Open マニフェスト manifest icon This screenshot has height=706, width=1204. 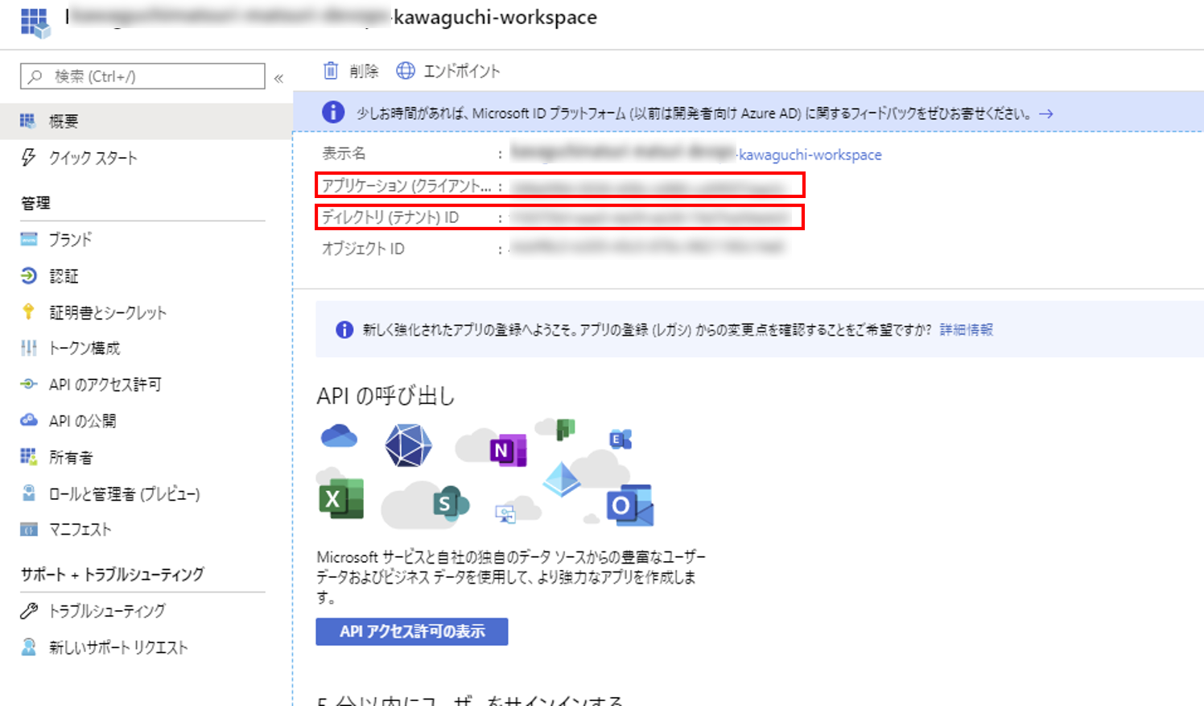[29, 530]
